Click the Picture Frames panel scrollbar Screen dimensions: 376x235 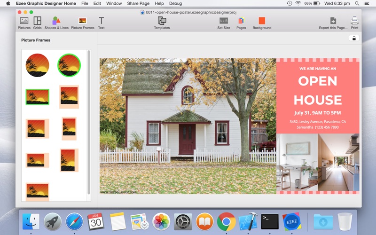click(89, 122)
